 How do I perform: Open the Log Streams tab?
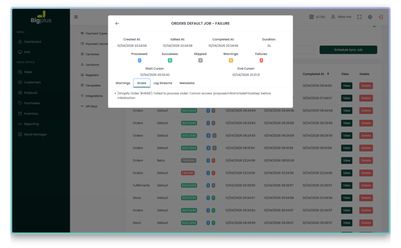point(163,83)
